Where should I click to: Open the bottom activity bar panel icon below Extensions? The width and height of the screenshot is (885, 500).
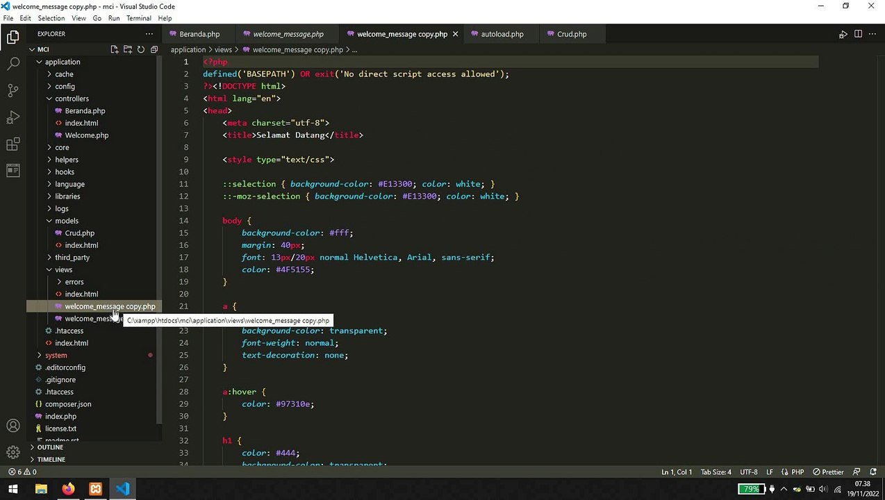(13, 170)
